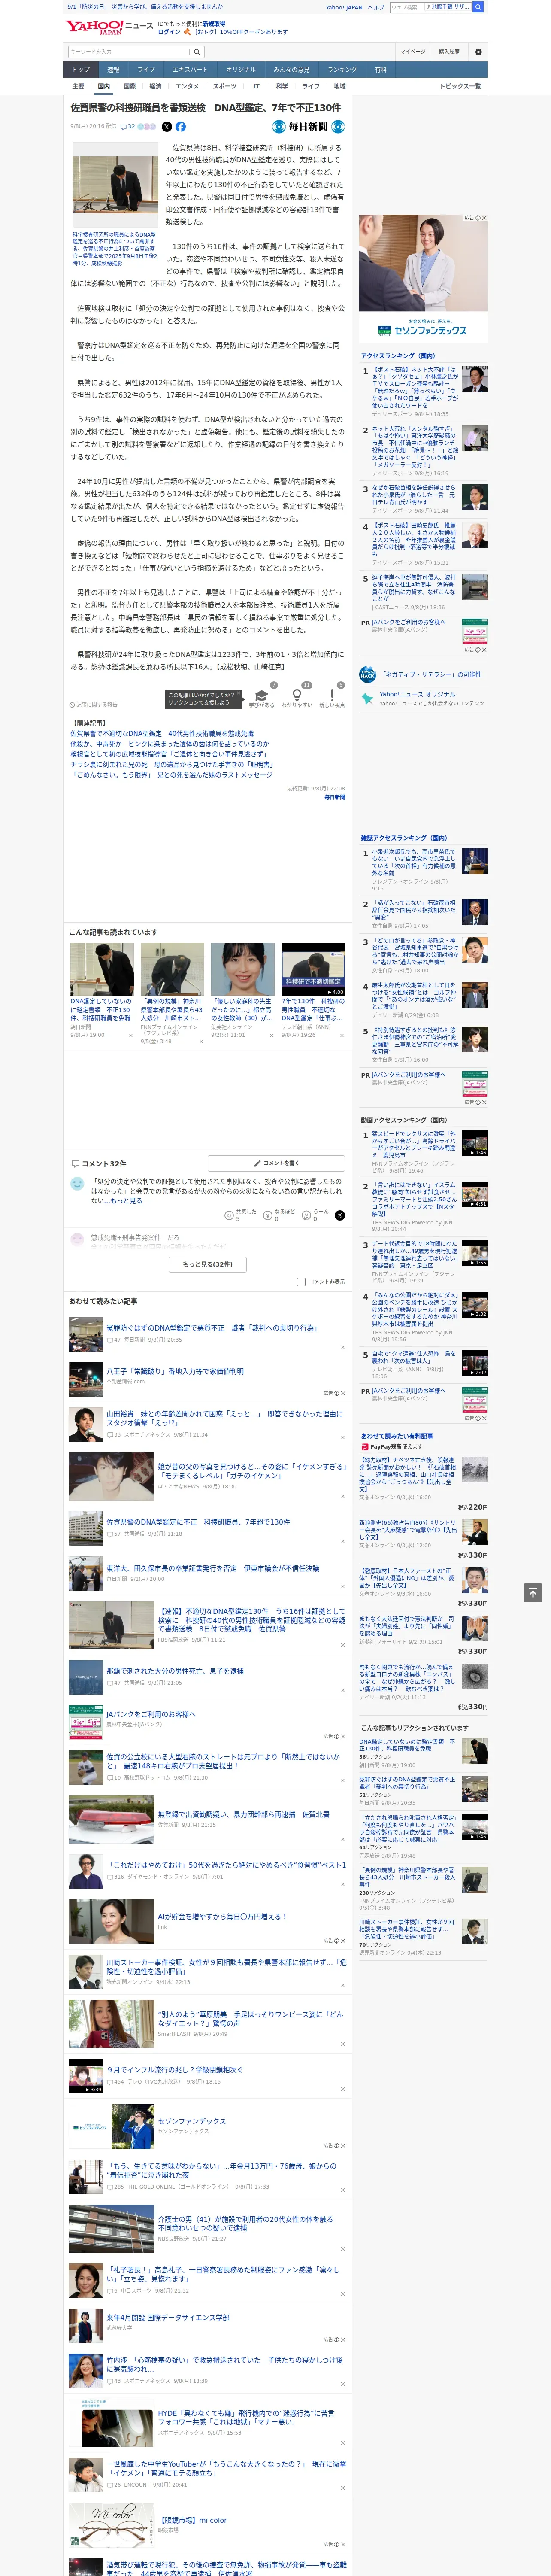
Task: Open the 速報 navigation tab
Action: (113, 70)
